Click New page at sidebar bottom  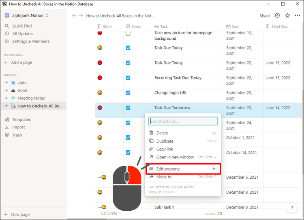[x=20, y=215]
